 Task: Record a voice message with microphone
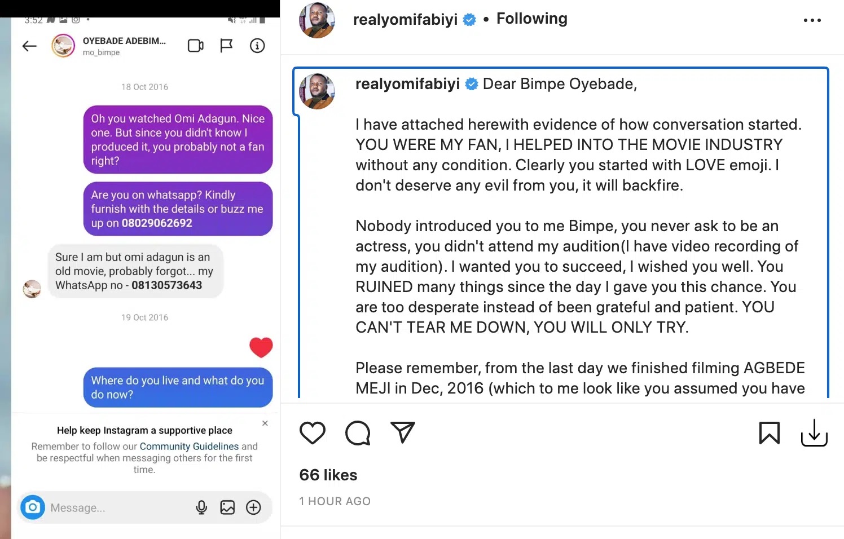(201, 507)
